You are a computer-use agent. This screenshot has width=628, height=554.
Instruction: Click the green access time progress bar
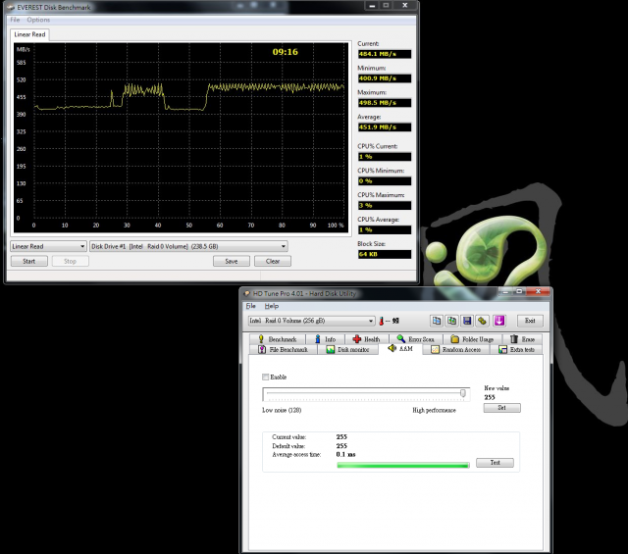coord(403,465)
